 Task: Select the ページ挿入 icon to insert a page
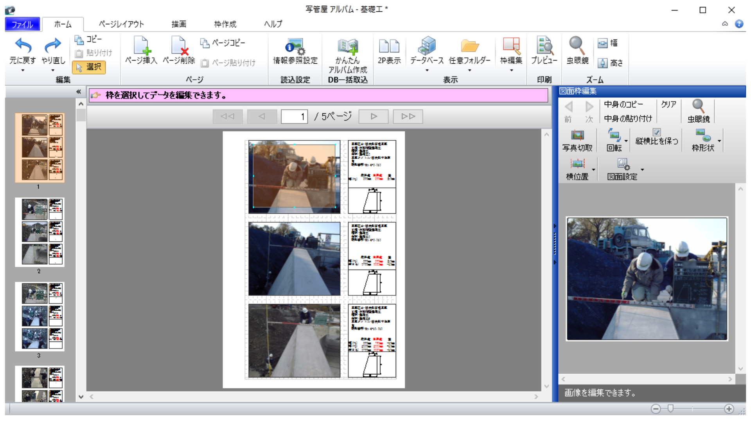coord(140,51)
